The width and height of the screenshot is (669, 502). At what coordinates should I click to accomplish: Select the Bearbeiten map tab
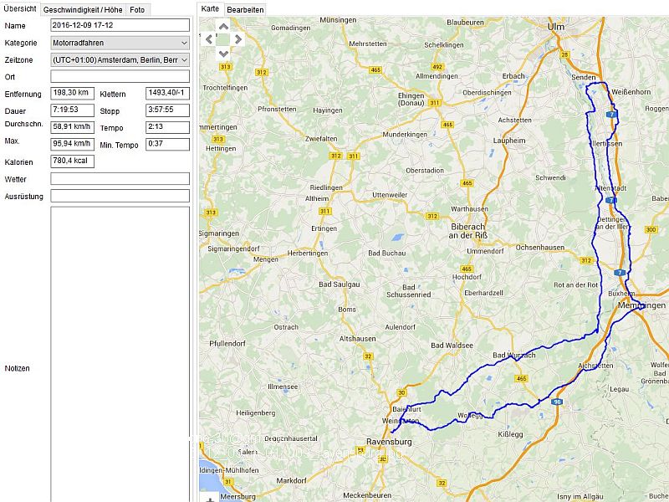pyautogui.click(x=245, y=9)
